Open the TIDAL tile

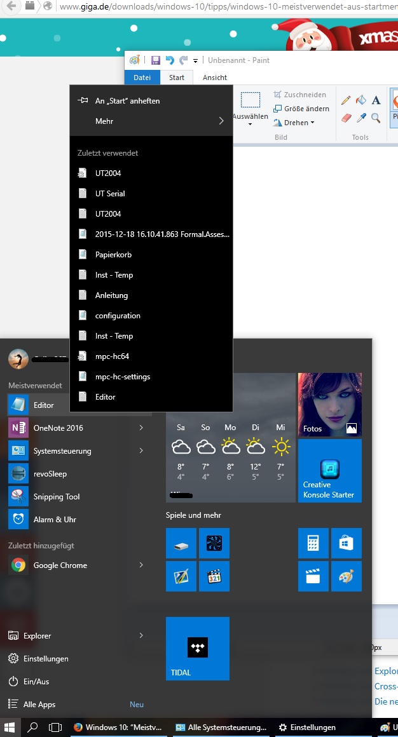[x=198, y=649]
